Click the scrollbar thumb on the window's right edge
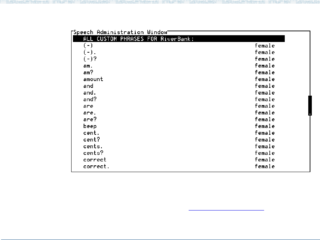Screen dimensions: 320x240 [310, 105]
